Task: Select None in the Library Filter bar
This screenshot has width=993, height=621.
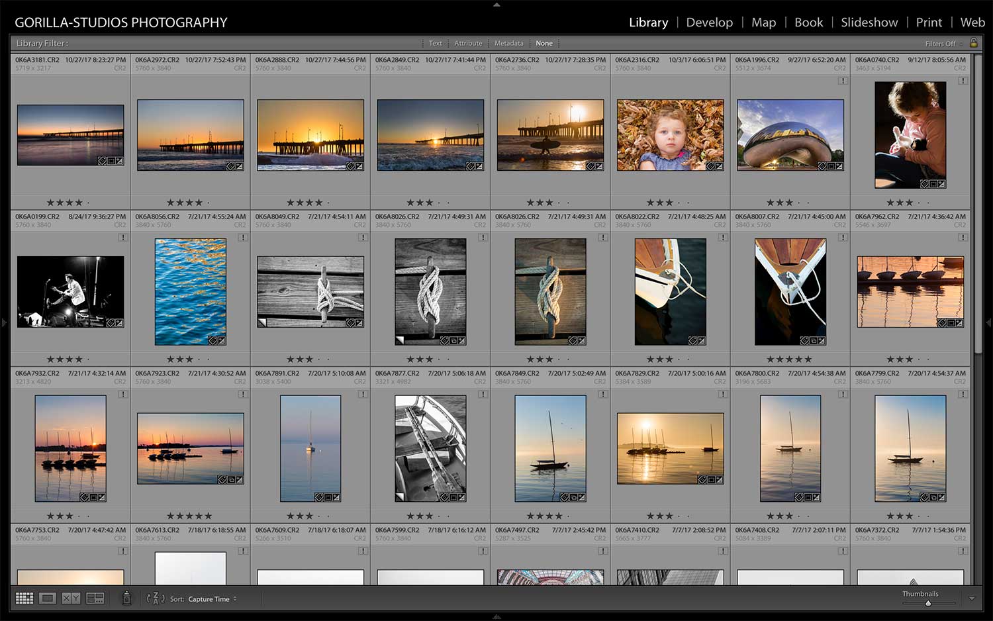Action: [544, 43]
